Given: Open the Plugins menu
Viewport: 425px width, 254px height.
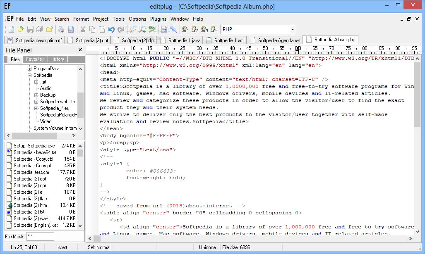Looking at the screenshot, I should pos(158,19).
